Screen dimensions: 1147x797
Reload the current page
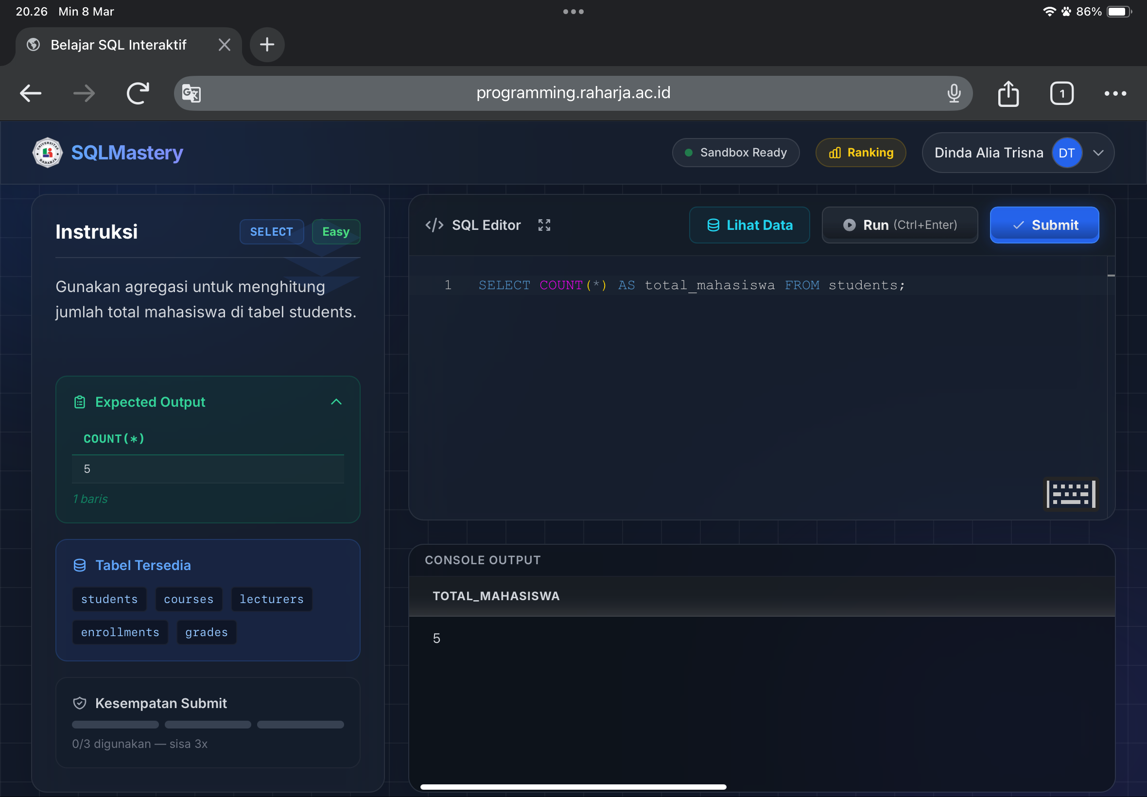click(138, 93)
